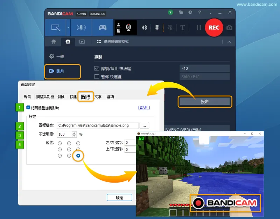The width and height of the screenshot is (280, 219).
Task: Click the first Minecraft hotbar slot
Action: [173, 213]
